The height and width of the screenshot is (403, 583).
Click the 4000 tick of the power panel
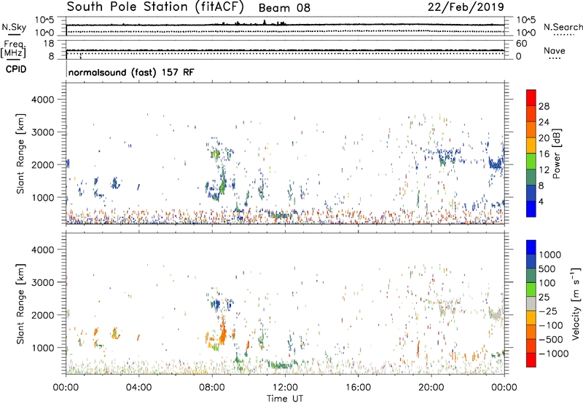click(43, 100)
